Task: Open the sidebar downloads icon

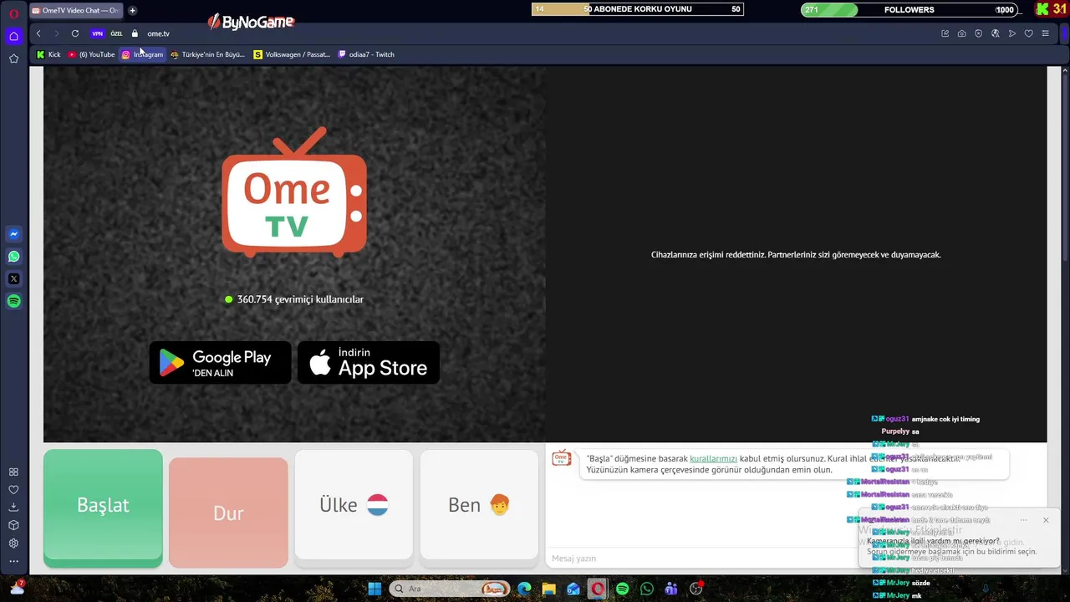Action: click(x=13, y=508)
